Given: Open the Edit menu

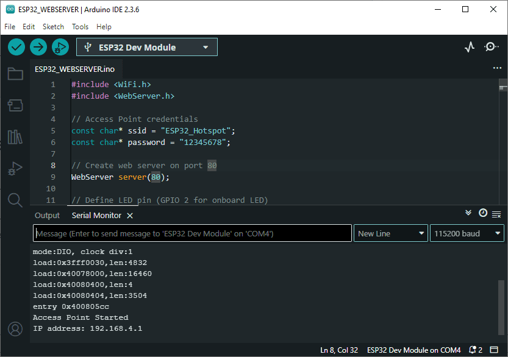Looking at the screenshot, I should (x=29, y=27).
